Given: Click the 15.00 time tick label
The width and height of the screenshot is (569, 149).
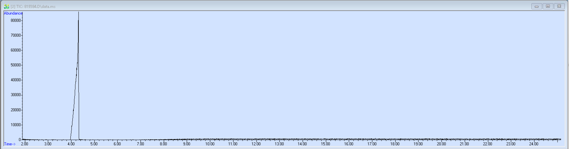Looking at the screenshot, I should pyautogui.click(x=326, y=144).
